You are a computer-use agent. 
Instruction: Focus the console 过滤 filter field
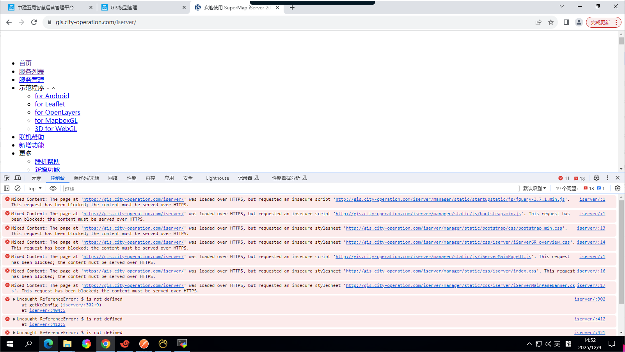coord(291,189)
